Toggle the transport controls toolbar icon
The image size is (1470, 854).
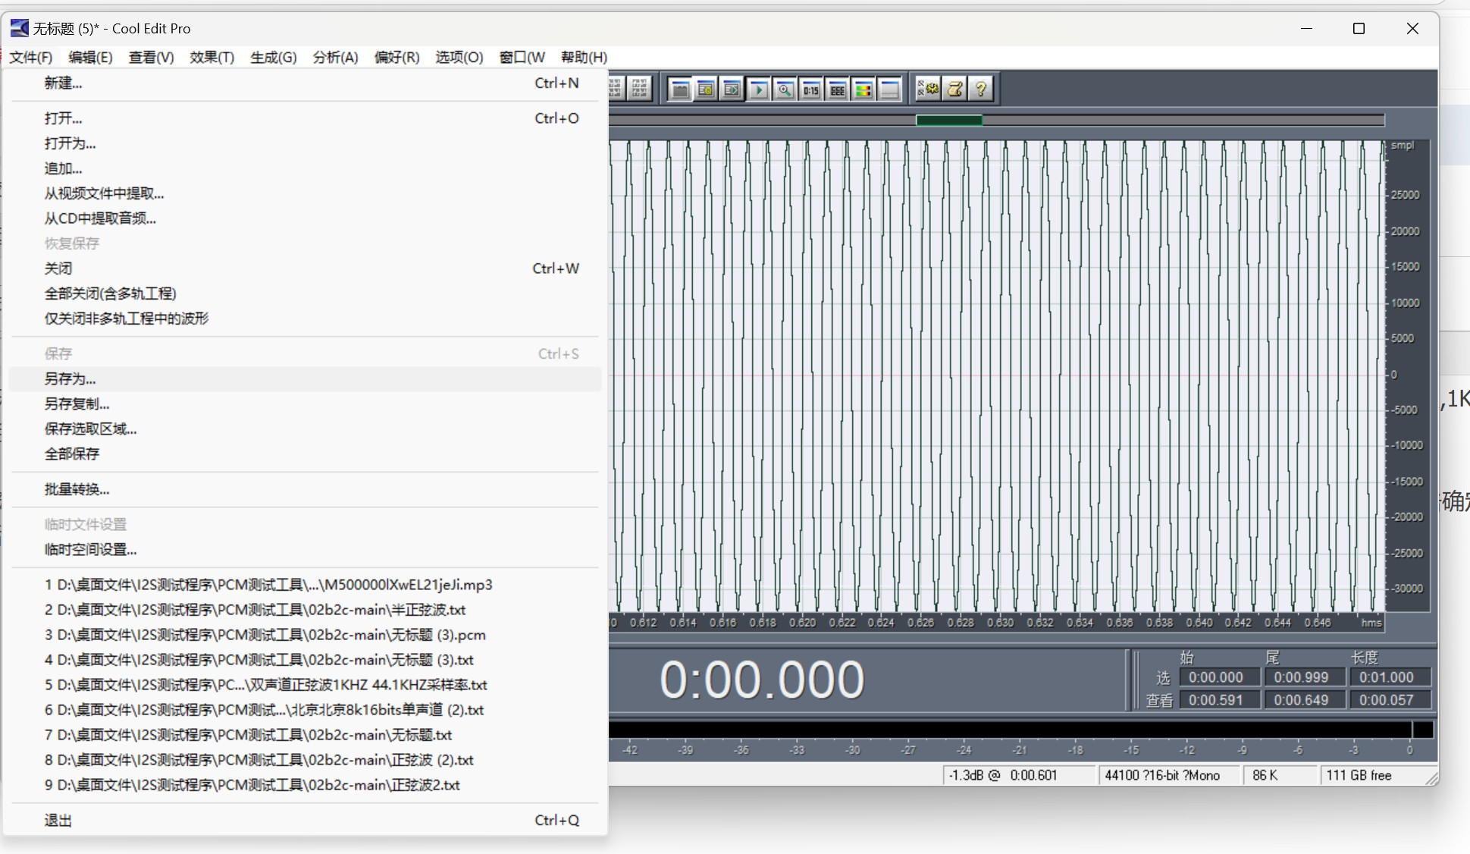(x=758, y=89)
